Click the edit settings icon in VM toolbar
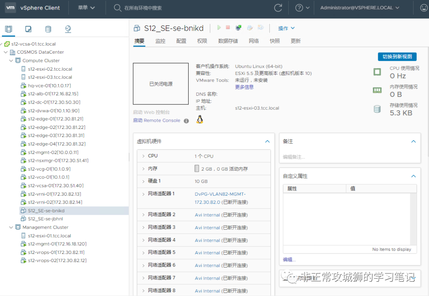This screenshot has width=429, height=296. 249,28
